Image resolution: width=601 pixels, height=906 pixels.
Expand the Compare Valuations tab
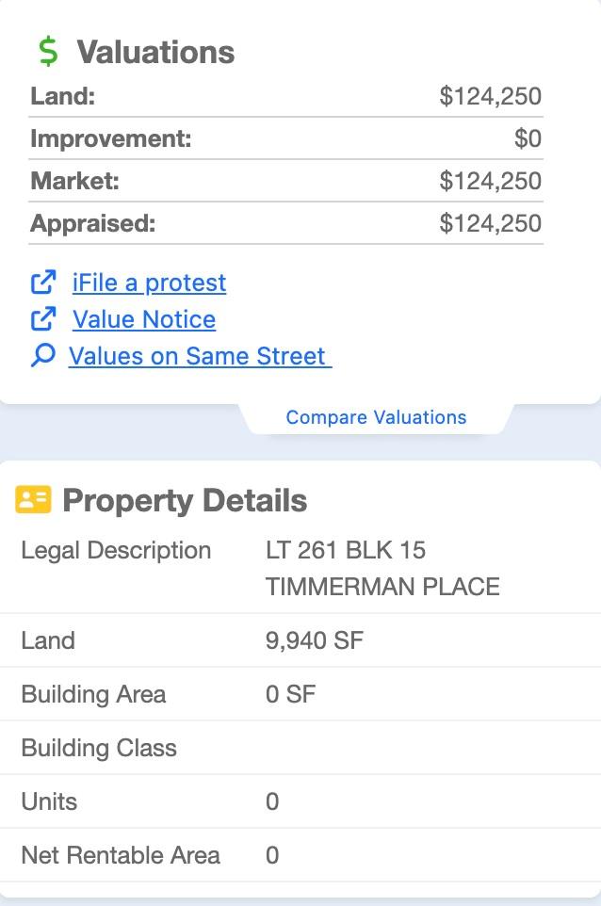click(x=376, y=417)
